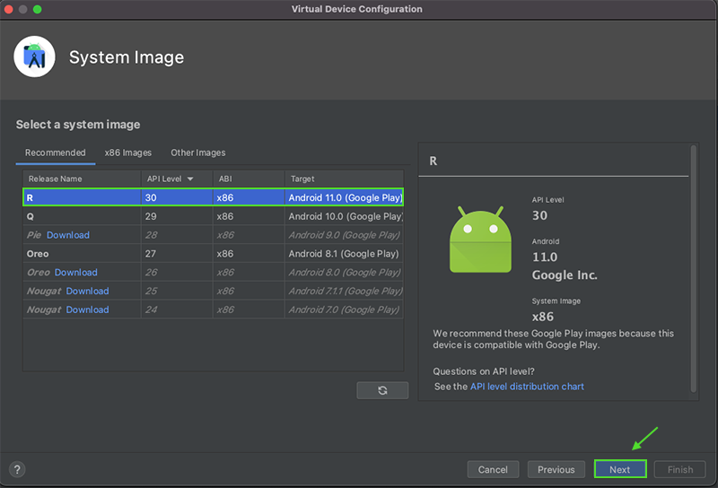718x488 pixels.
Task: Download the Nougat API 25 image
Action: pos(87,291)
